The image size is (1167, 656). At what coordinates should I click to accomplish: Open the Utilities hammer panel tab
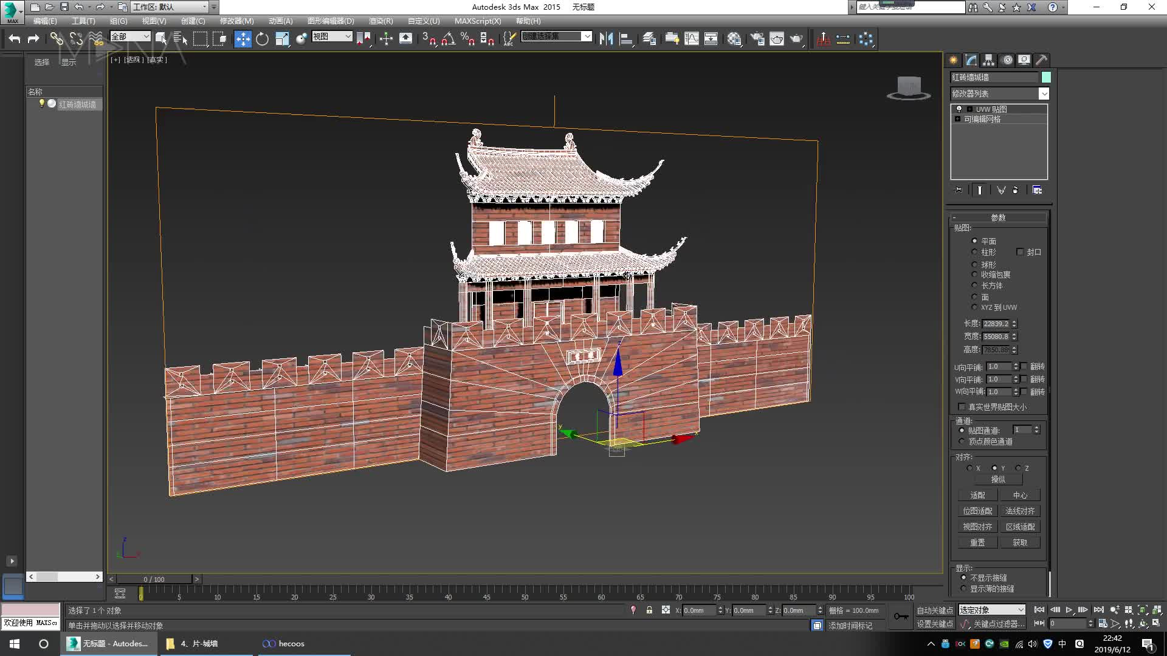point(1041,60)
